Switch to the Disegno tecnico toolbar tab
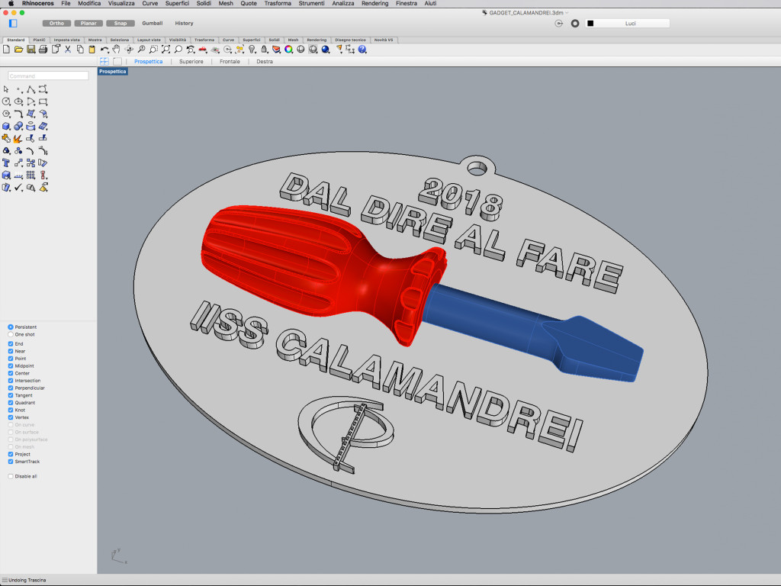This screenshot has height=586, width=781. pyautogui.click(x=350, y=40)
